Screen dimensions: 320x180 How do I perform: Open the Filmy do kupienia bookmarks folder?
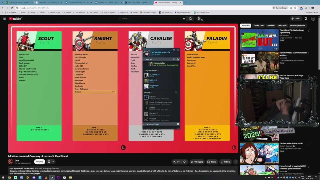coord(108,12)
